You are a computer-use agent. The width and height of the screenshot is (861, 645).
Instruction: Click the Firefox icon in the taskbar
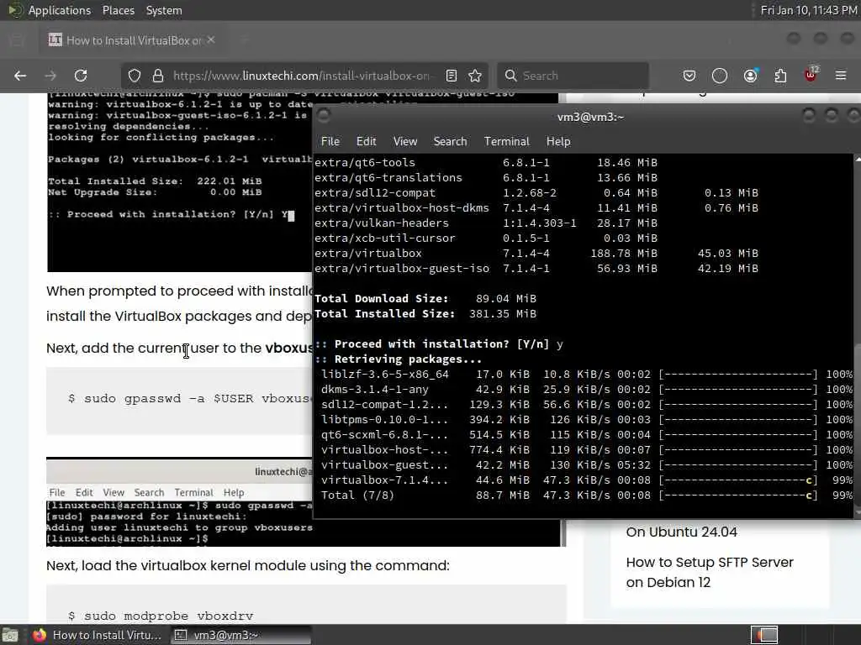39,635
